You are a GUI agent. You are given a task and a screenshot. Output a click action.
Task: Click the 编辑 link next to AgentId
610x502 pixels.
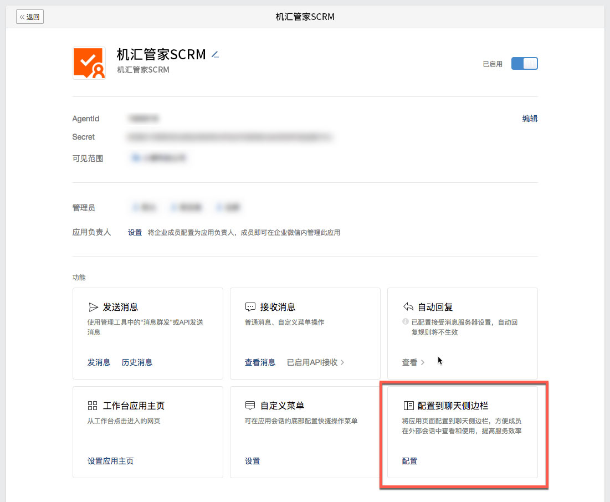(x=530, y=119)
